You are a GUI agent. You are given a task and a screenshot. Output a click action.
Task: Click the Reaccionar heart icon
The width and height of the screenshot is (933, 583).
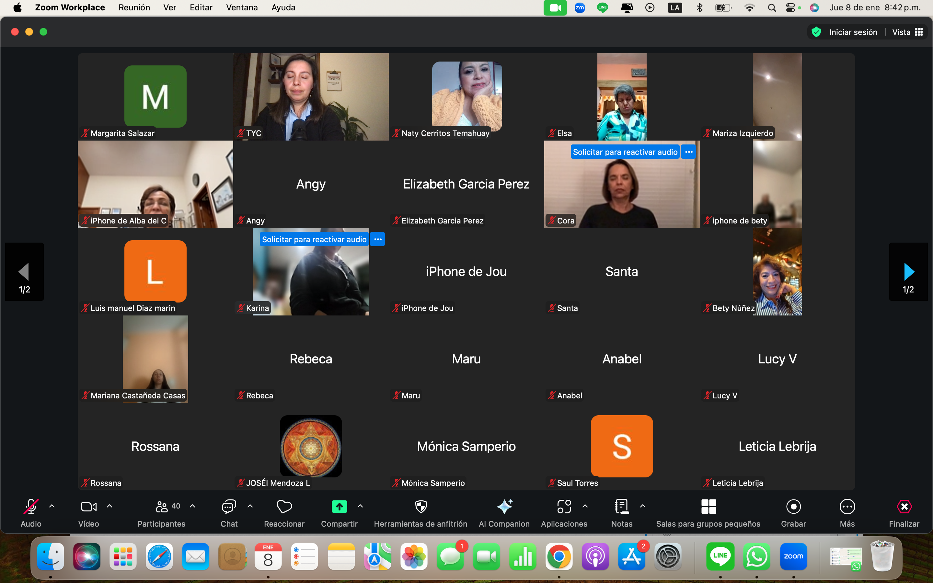click(284, 507)
